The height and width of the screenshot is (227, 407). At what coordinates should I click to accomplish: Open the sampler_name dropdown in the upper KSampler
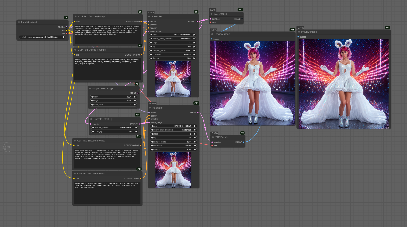pos(173,50)
